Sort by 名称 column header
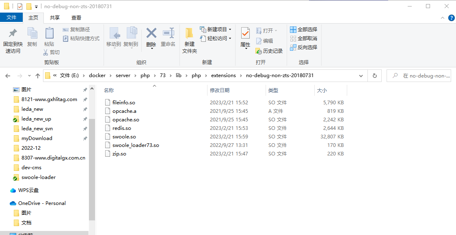This screenshot has width=456, height=235. click(109, 91)
